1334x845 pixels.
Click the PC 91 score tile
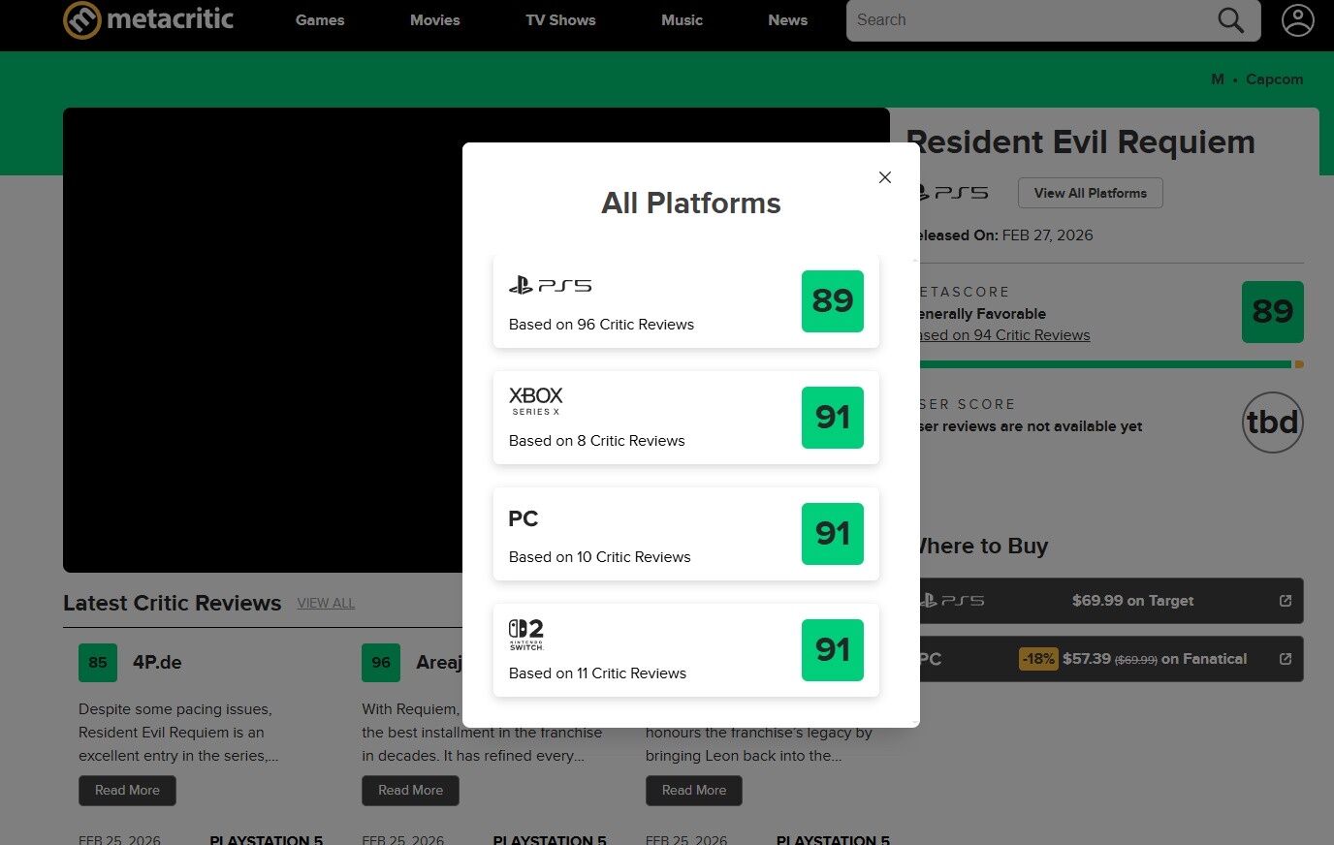pos(833,534)
